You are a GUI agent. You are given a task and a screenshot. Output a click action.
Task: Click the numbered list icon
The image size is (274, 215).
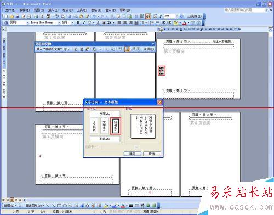[x=152, y=22]
